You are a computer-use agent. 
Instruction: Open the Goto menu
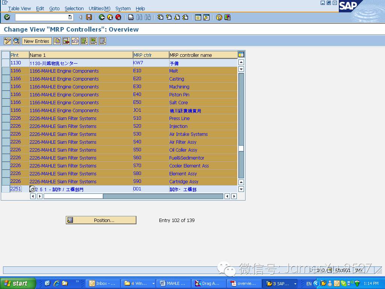click(x=55, y=8)
